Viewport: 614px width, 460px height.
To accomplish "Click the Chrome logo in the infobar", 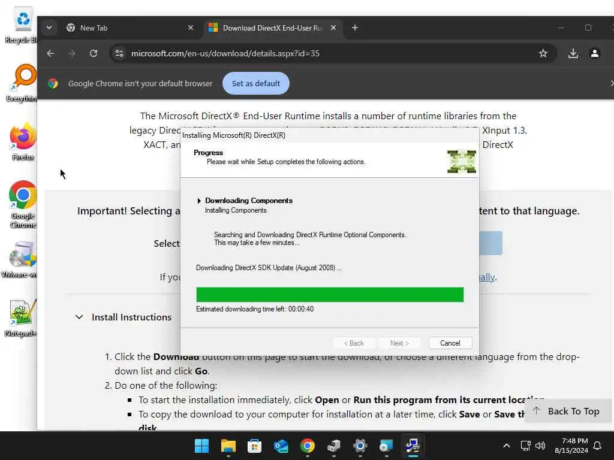I will [x=53, y=83].
